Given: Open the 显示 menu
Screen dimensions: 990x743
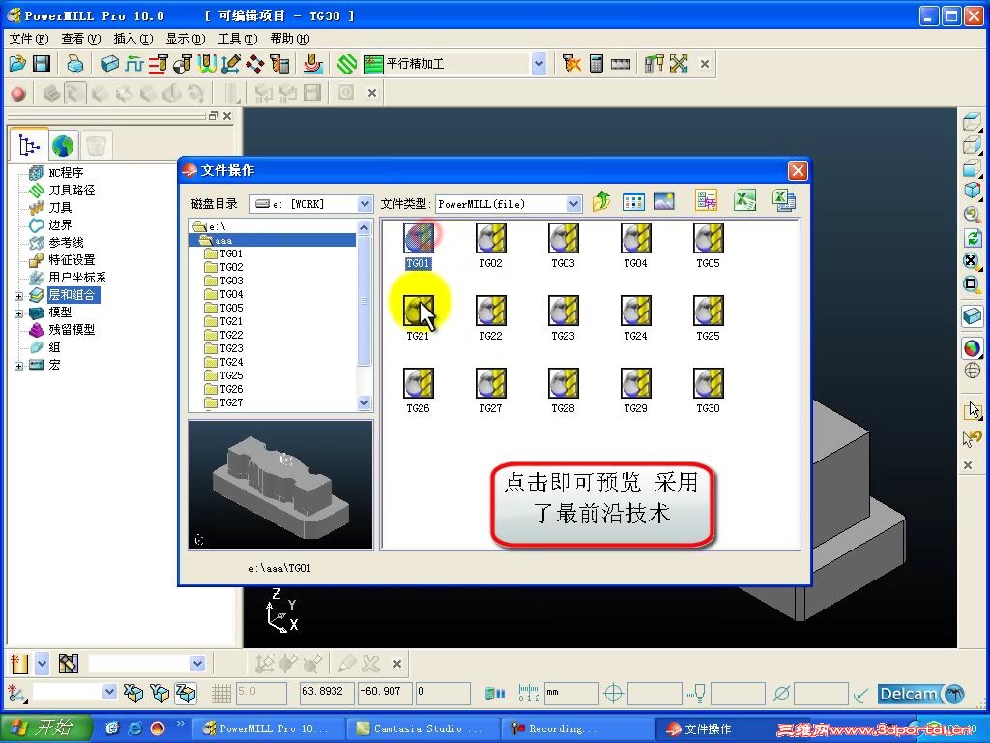Looking at the screenshot, I should click(x=186, y=39).
